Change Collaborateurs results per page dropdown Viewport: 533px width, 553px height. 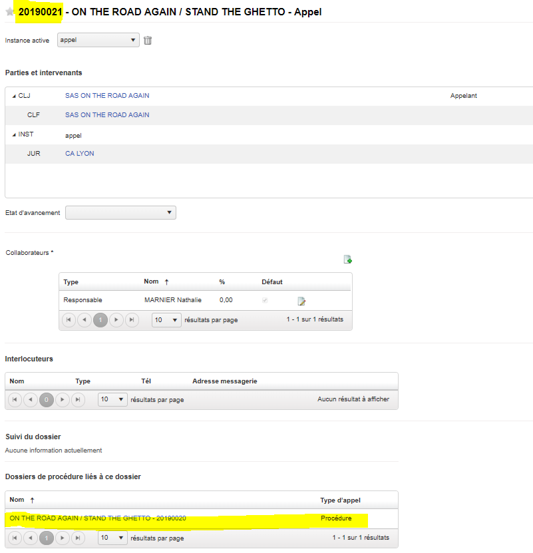pos(166,320)
